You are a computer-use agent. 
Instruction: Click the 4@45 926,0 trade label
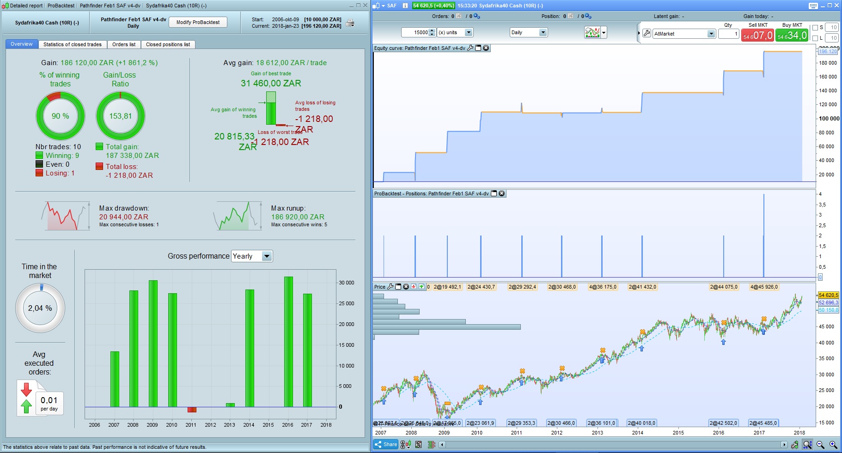764,287
